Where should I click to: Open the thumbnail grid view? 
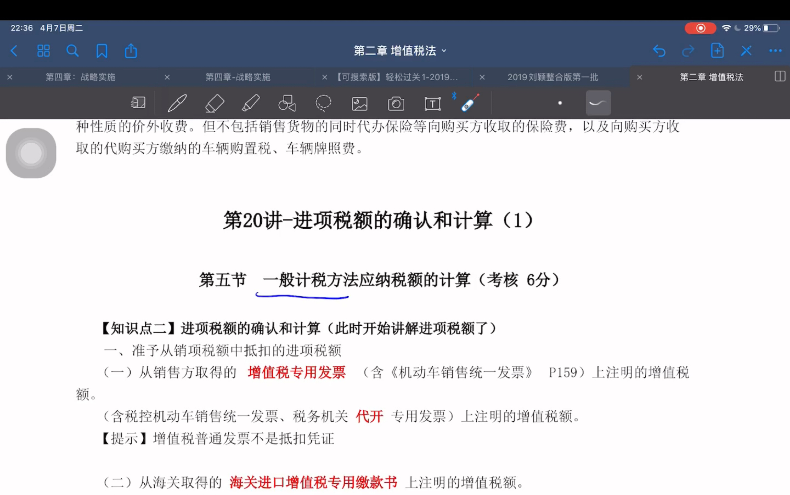(43, 51)
